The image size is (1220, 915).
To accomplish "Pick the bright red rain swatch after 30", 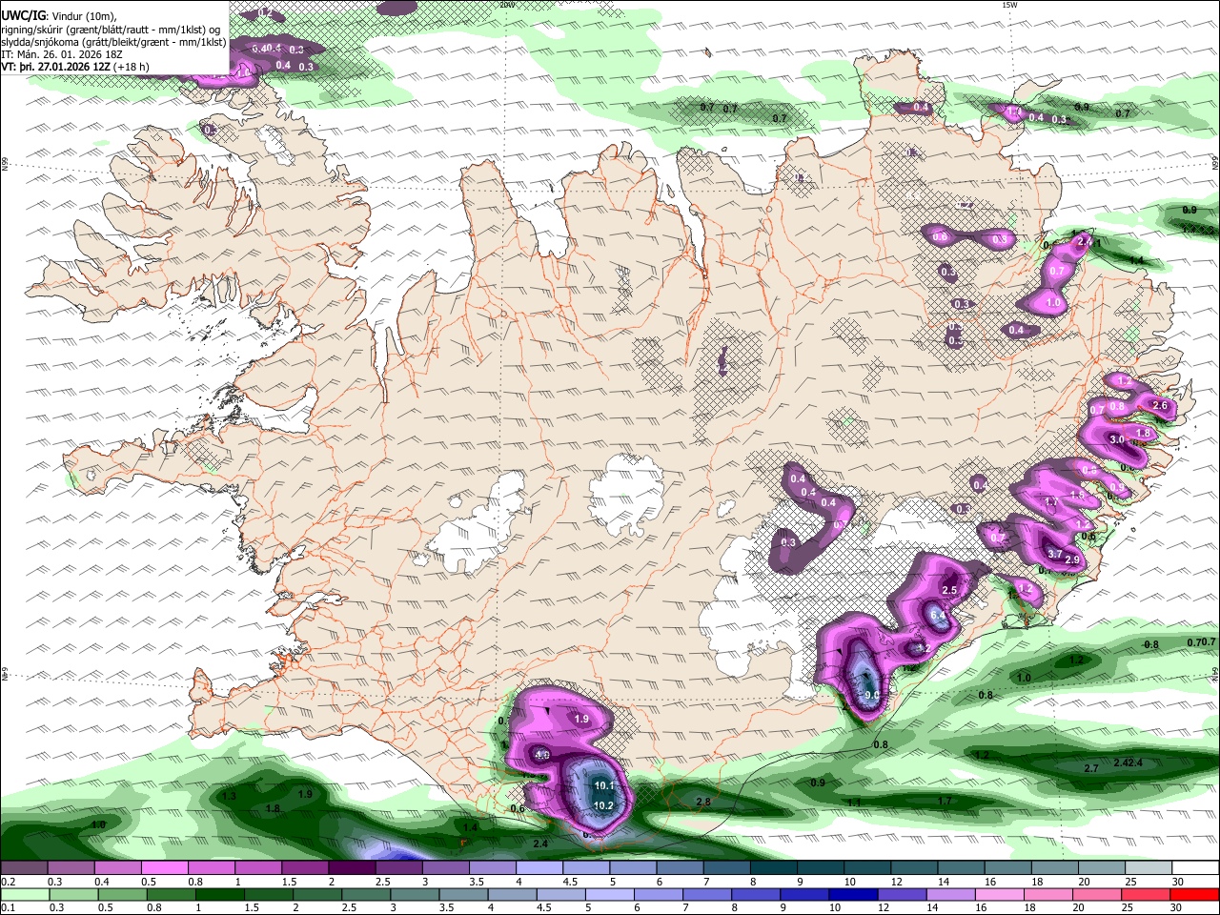I will click(x=1195, y=894).
